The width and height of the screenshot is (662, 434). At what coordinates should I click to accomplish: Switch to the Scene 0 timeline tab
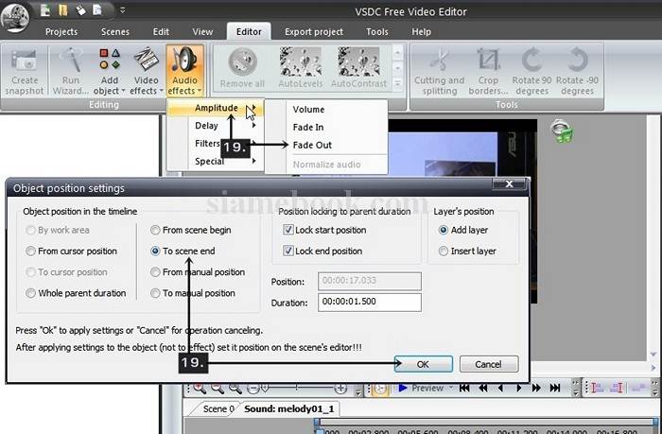(x=216, y=408)
